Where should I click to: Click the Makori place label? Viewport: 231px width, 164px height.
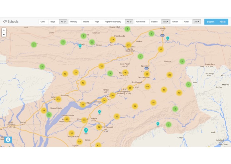click(139, 41)
